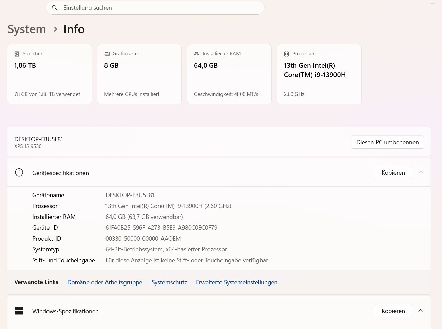Minimize the Settings window
Screen dimensions: 442x329
433,4
